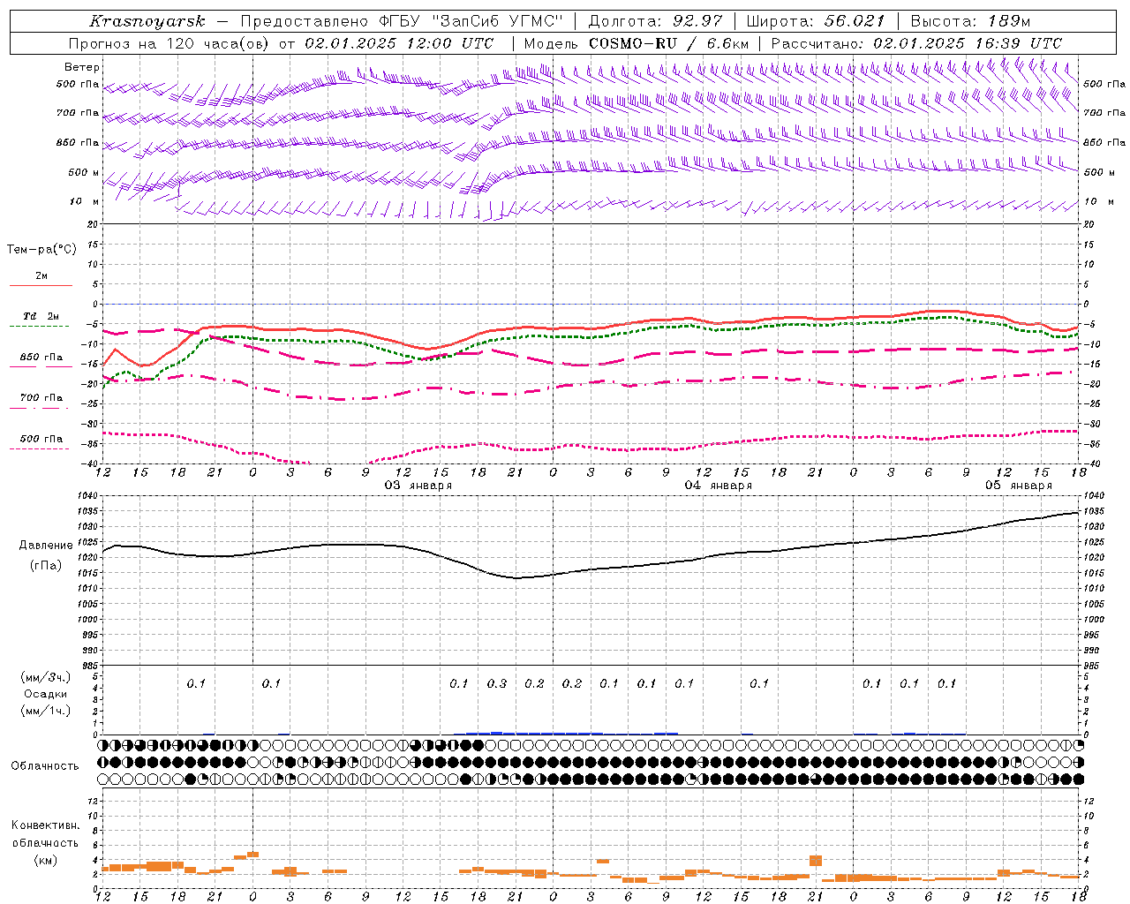Click the '(мм/3ч.)' precipitation unit label

46,677
